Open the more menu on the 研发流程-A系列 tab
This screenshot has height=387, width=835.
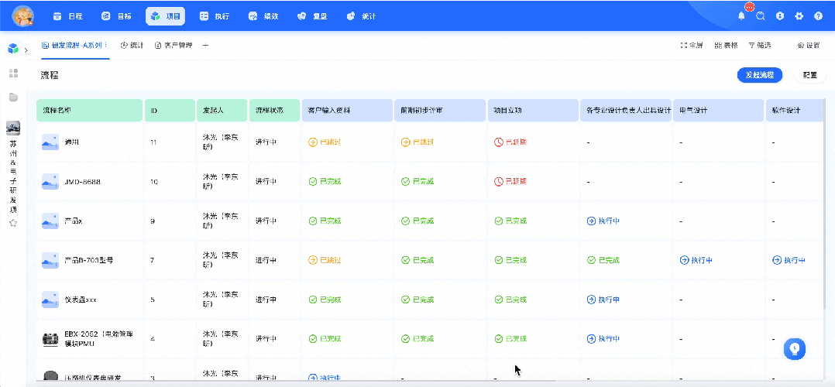coord(105,45)
